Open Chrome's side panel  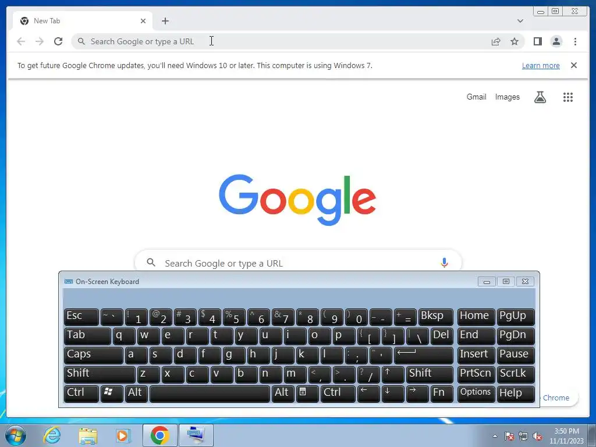(537, 41)
